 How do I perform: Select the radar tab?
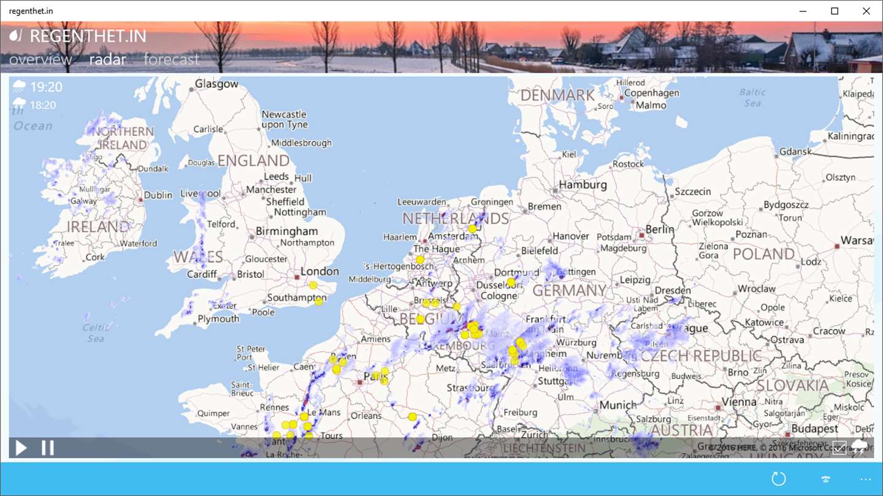[x=108, y=59]
